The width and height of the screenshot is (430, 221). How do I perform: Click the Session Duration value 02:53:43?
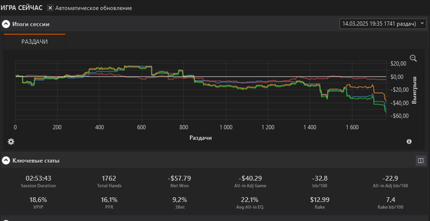click(38, 178)
